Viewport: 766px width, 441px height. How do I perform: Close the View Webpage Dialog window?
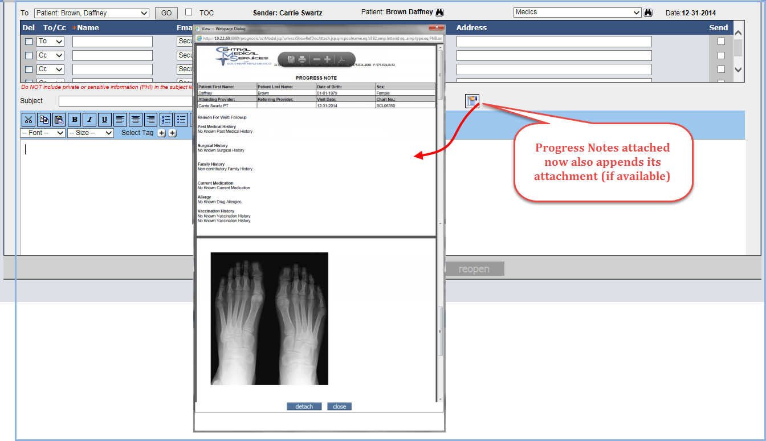pos(436,27)
